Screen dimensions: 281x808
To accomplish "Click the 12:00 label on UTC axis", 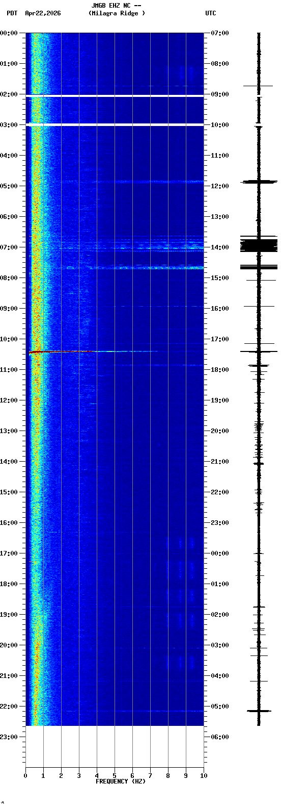I will 220,186.
